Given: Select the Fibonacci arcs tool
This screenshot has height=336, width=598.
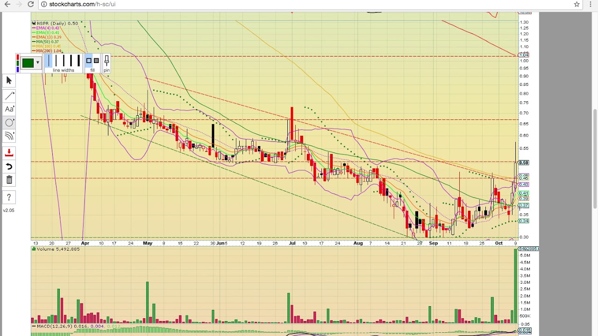Looking at the screenshot, I should pos(9,136).
